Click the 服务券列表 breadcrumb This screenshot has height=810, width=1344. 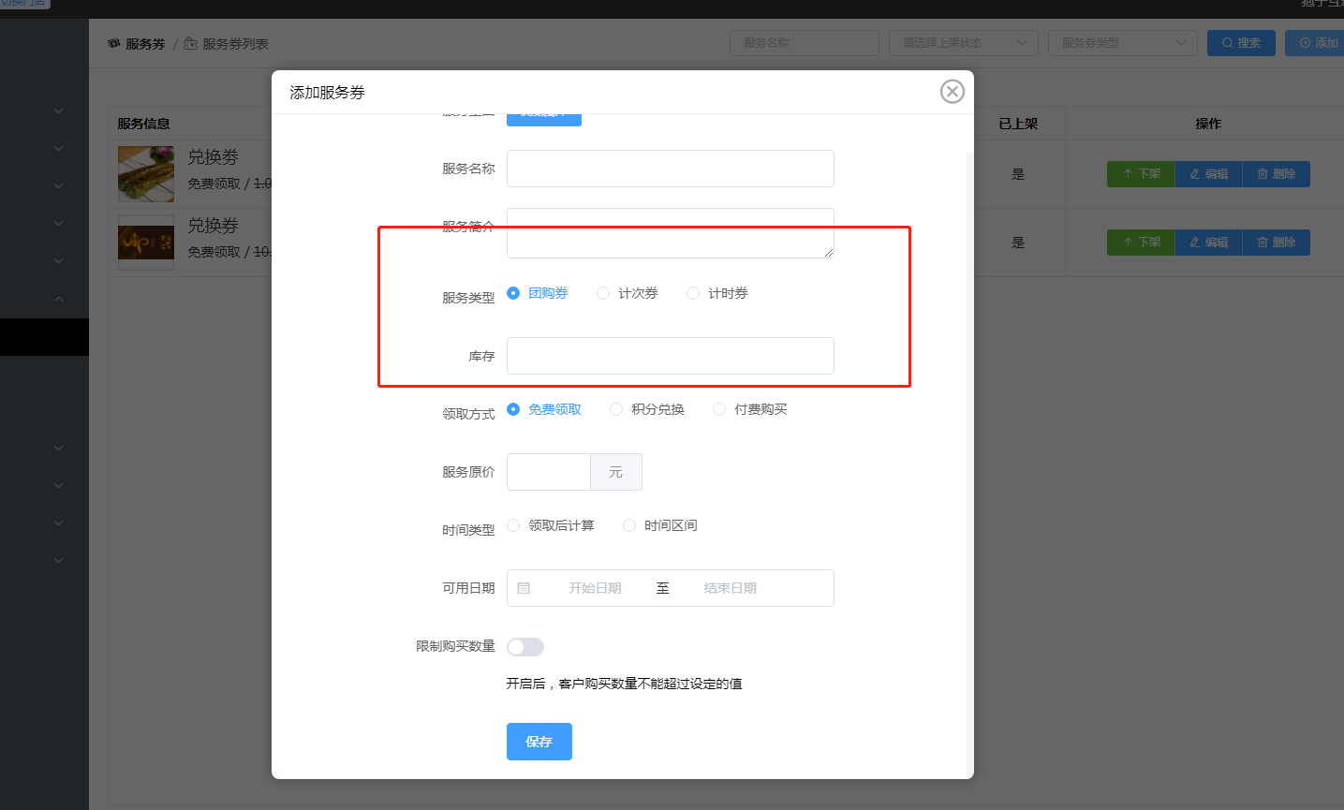tap(235, 44)
